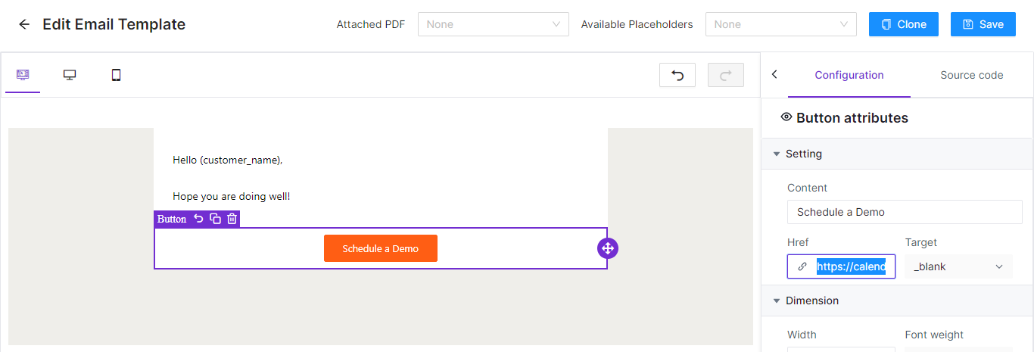This screenshot has height=352, width=1034.
Task: Open the Attached PDF dropdown
Action: tap(494, 24)
